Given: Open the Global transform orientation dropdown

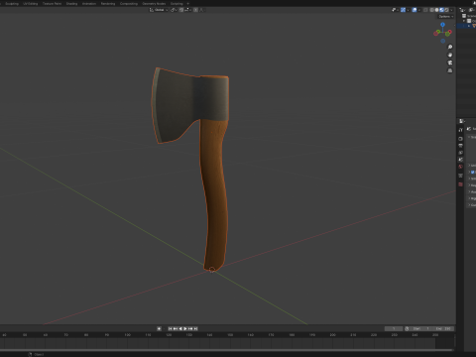Looking at the screenshot, I should tap(159, 10).
